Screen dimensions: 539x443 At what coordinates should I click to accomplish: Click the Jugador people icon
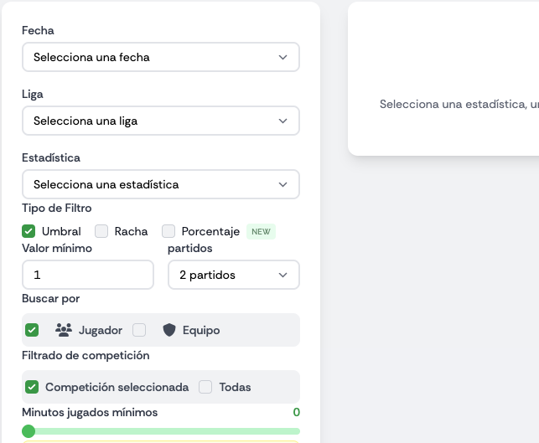[64, 330]
